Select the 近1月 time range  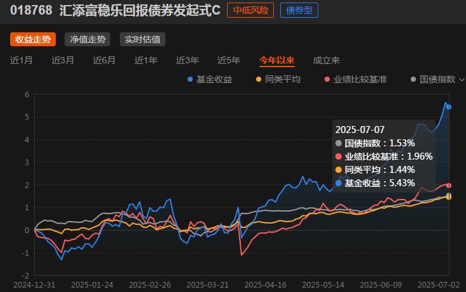pos(21,60)
